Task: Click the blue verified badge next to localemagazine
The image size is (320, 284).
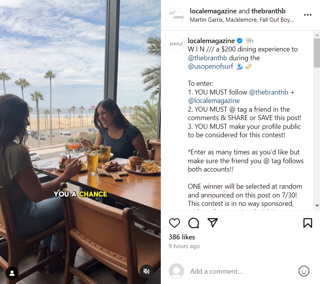Action: [240, 41]
